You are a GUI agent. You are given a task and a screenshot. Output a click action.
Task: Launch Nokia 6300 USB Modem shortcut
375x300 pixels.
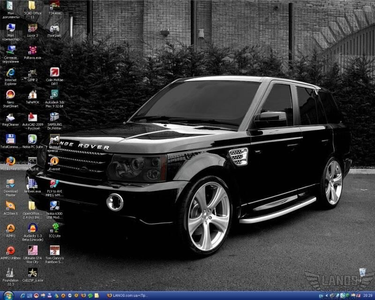click(54, 210)
